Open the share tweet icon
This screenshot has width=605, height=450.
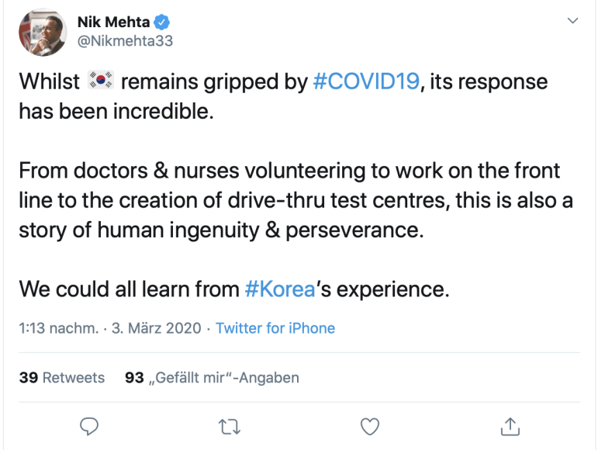click(x=510, y=426)
